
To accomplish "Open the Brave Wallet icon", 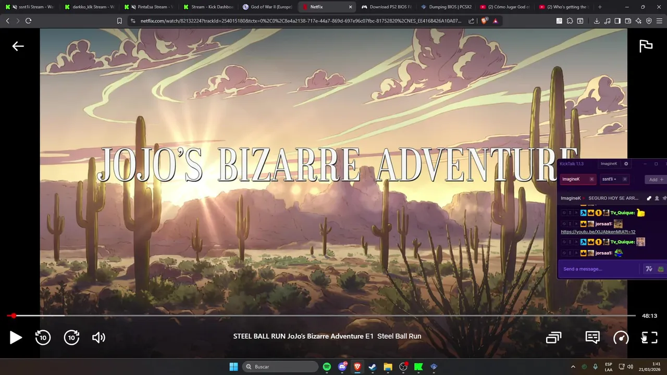I will point(628,21).
